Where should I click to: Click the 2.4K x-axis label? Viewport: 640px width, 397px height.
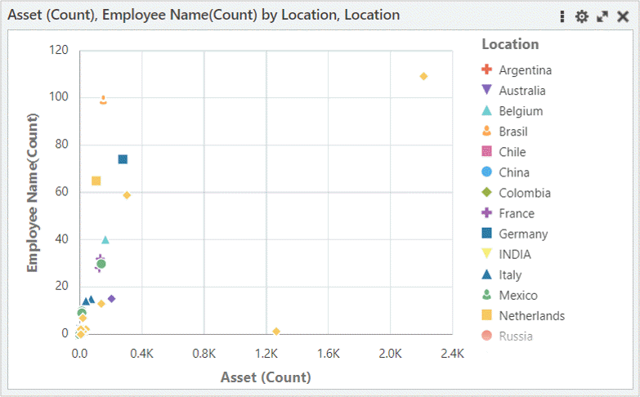pos(452,354)
